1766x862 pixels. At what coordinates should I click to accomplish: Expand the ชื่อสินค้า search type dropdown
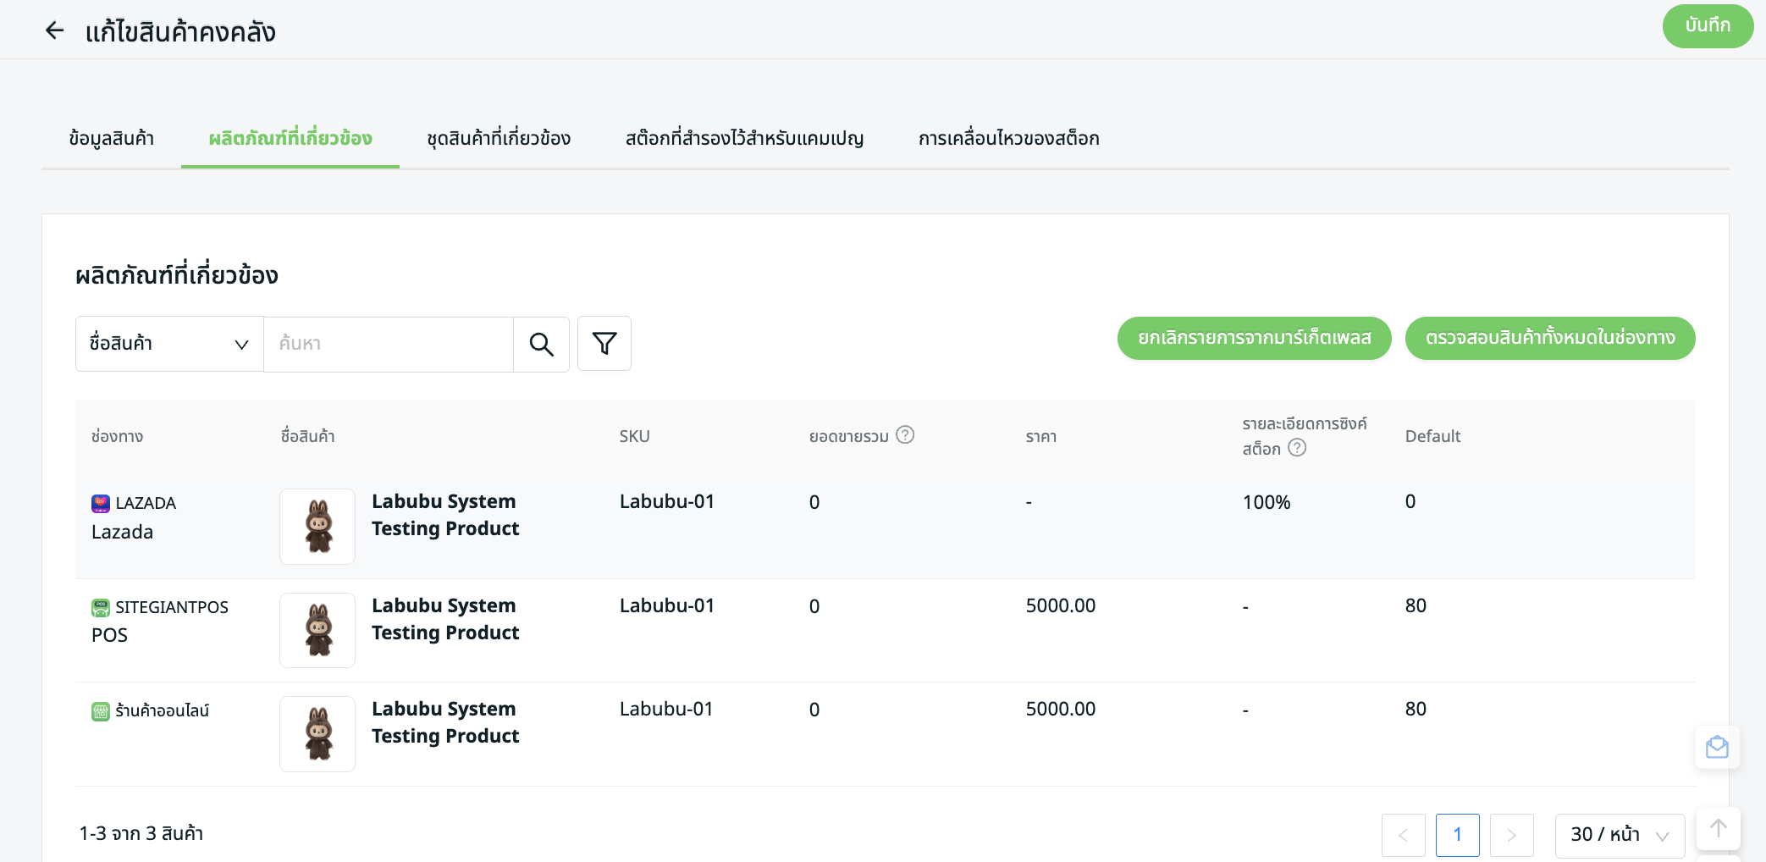(169, 344)
